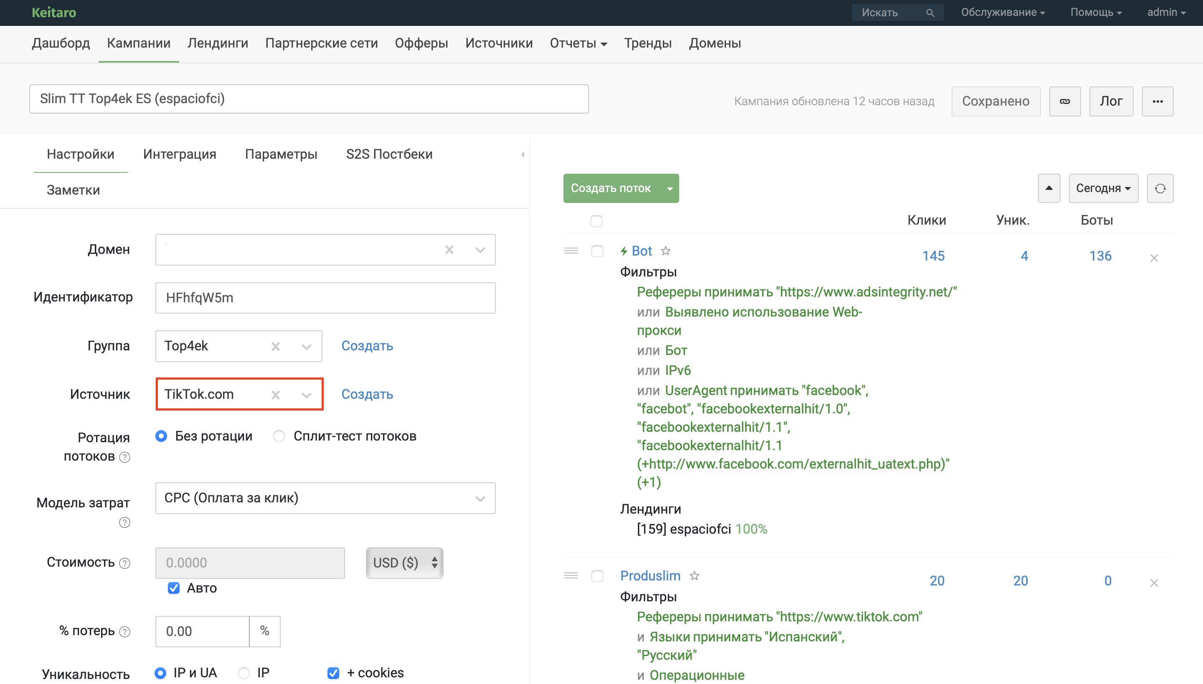Viewport: 1203px width, 684px height.
Task: Grab the Produslim stream drag handle
Action: 571,575
